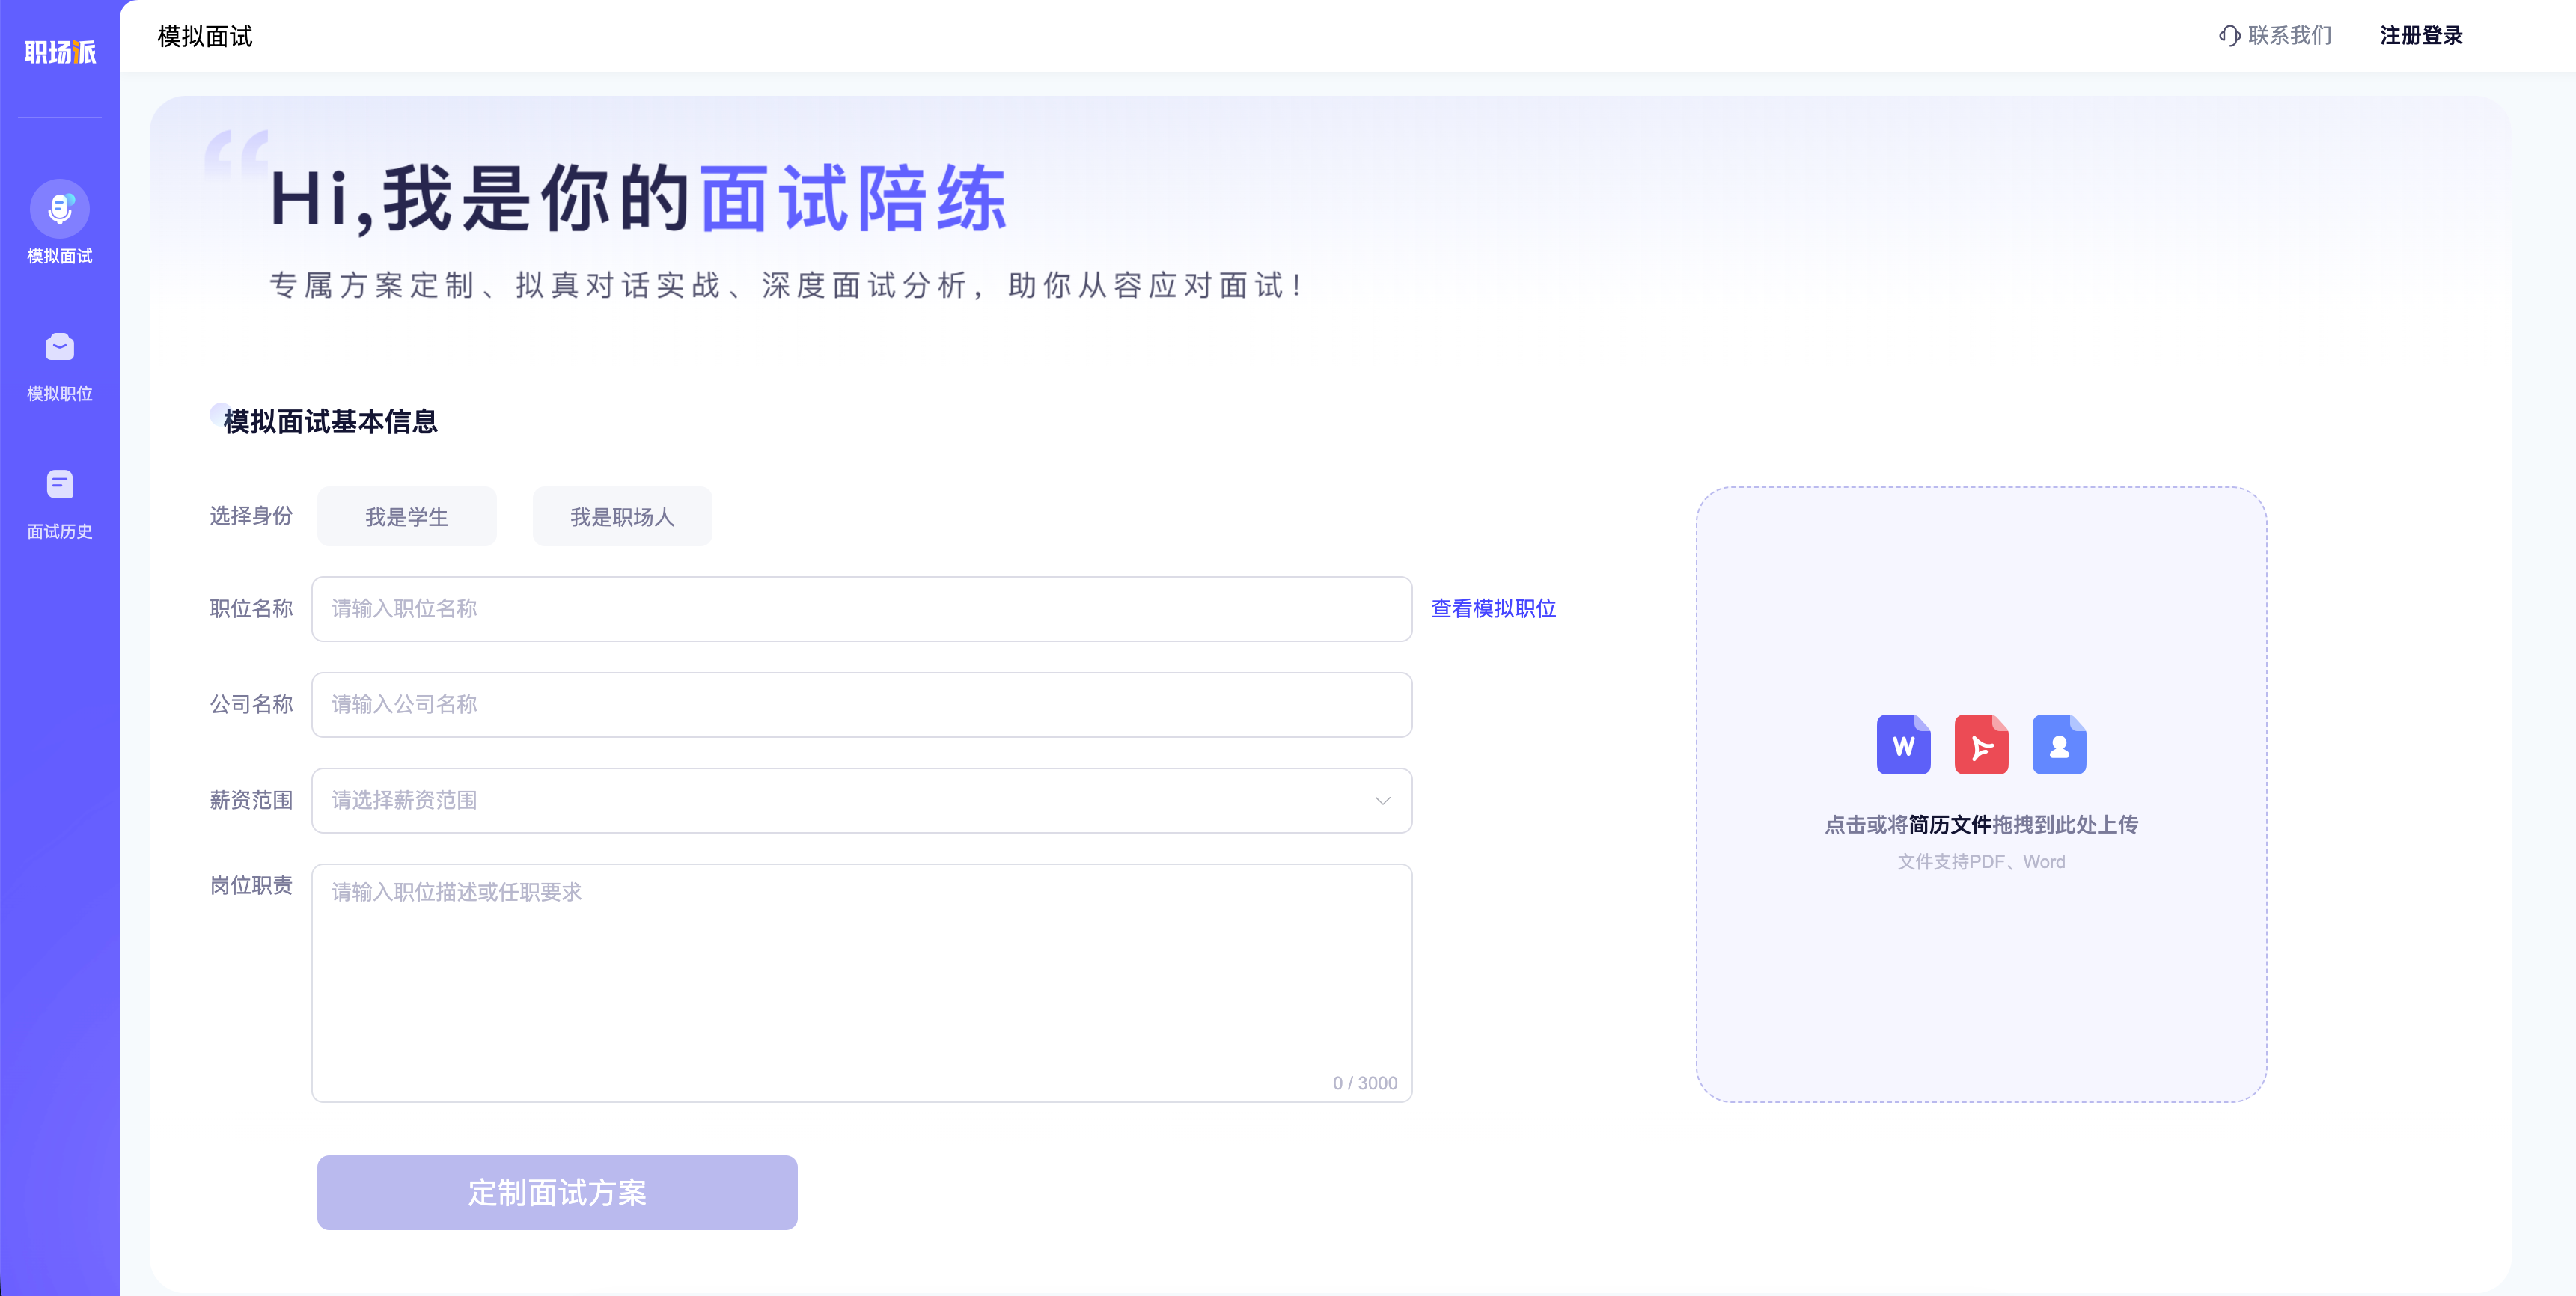Open the 模拟职位 briefcase icon

pyautogui.click(x=60, y=347)
